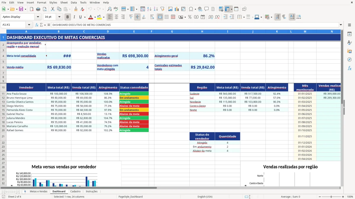Open the font color dropdown arrow
This screenshot has width=355, height=199.
(95, 17)
